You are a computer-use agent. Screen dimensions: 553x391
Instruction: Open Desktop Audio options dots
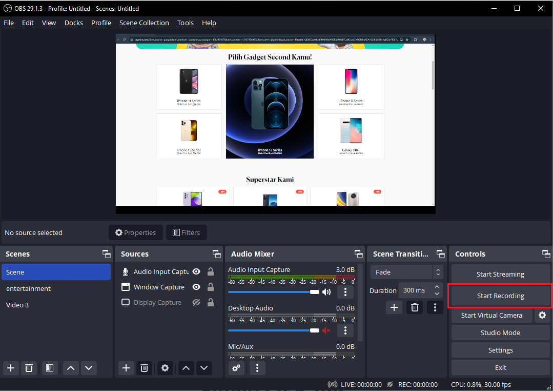345,330
